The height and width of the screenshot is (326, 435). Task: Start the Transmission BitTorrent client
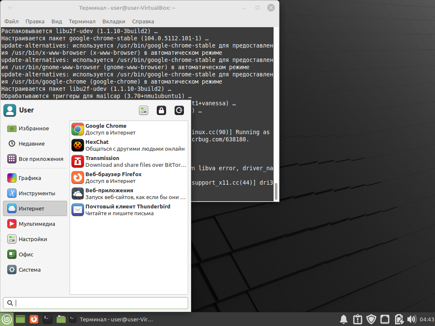129,161
